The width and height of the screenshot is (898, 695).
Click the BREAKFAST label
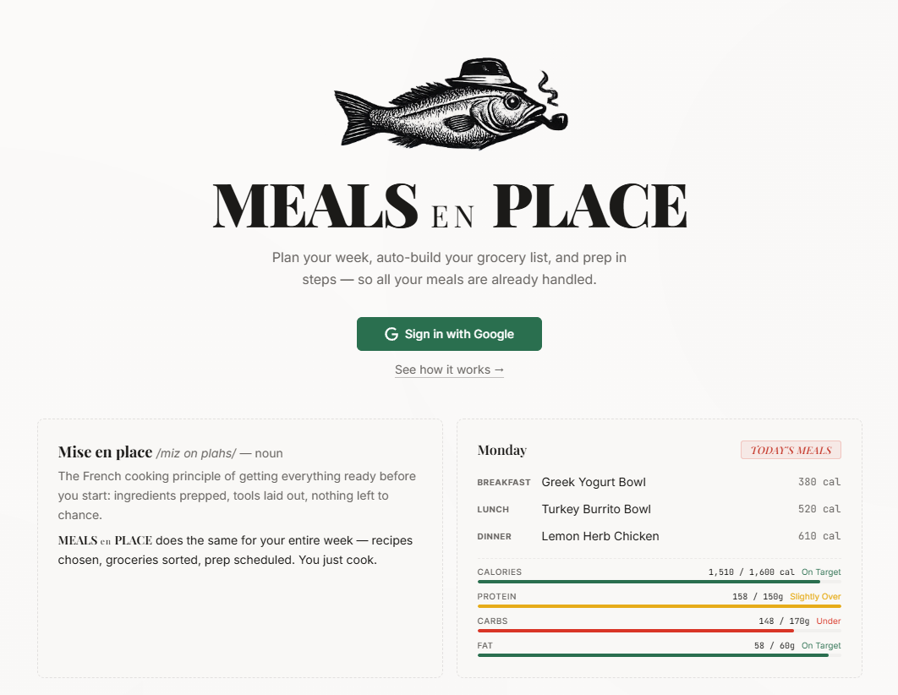point(504,482)
